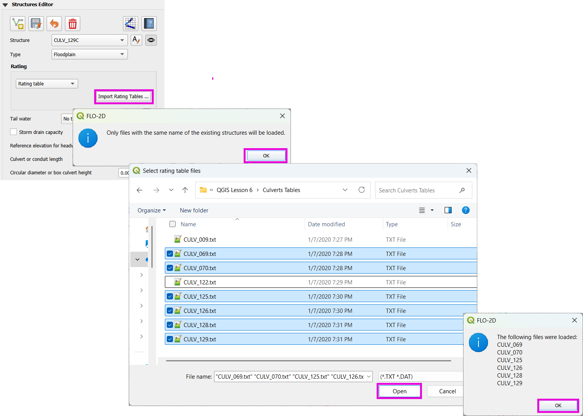Click the Search Culverts Tables field
Screen dimensions: 583x416
tap(417, 190)
